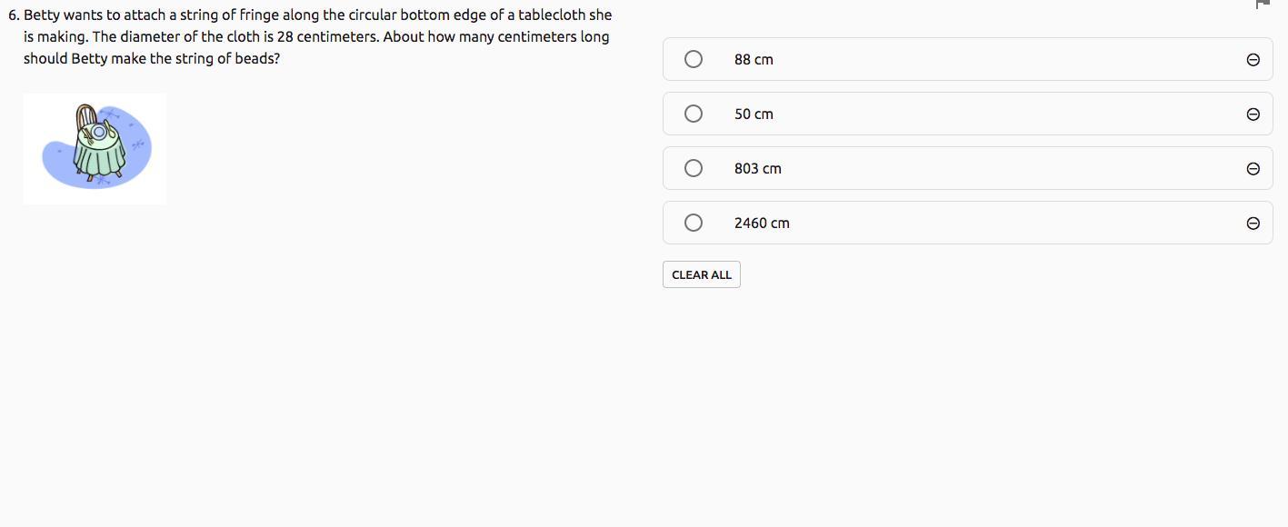Click the "2460 cm" answer text

click(x=762, y=224)
